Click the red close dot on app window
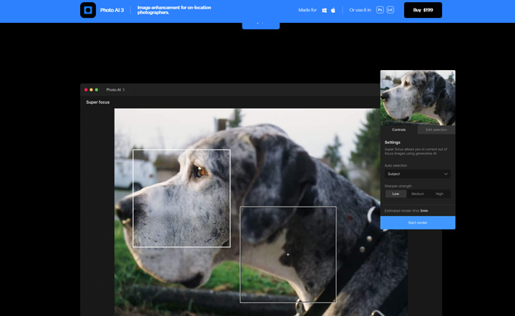Screen dimensions: 515x316 tap(87, 90)
